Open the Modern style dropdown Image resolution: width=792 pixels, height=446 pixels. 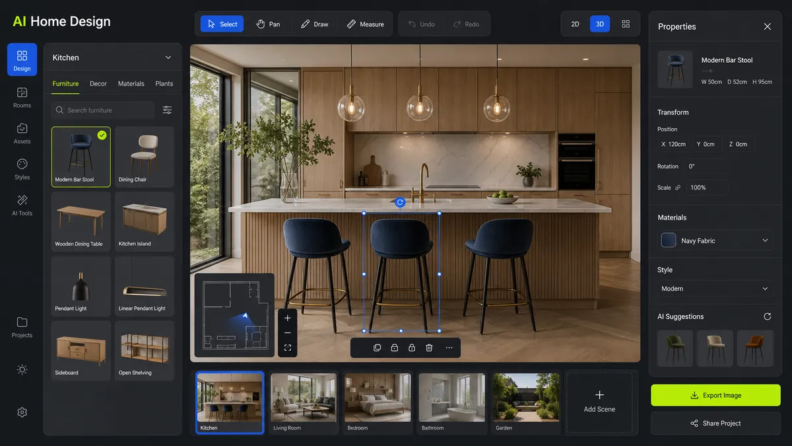tap(715, 289)
